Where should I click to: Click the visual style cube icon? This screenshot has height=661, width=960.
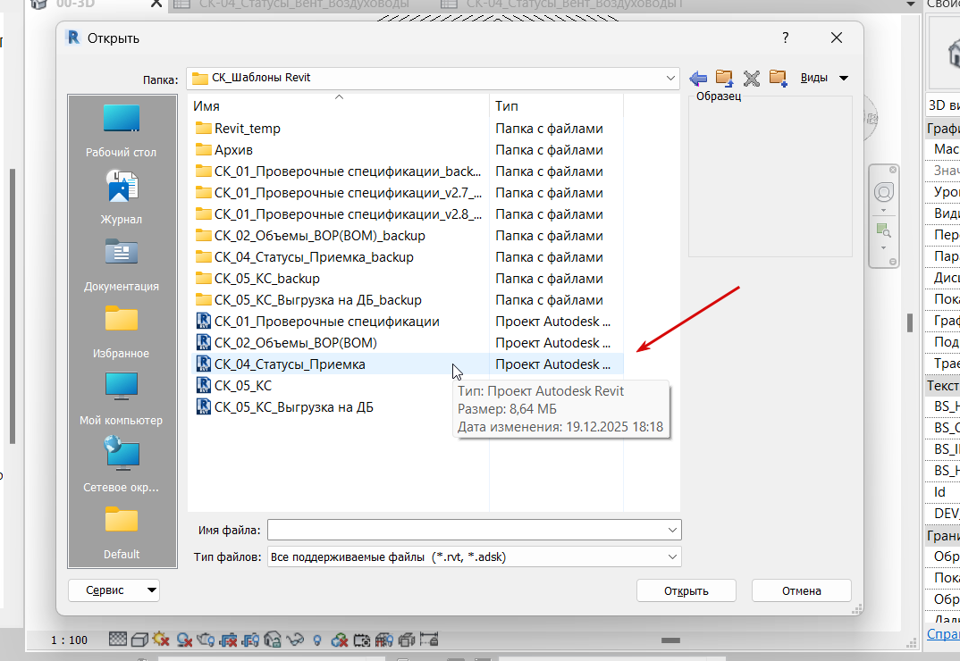click(x=139, y=640)
